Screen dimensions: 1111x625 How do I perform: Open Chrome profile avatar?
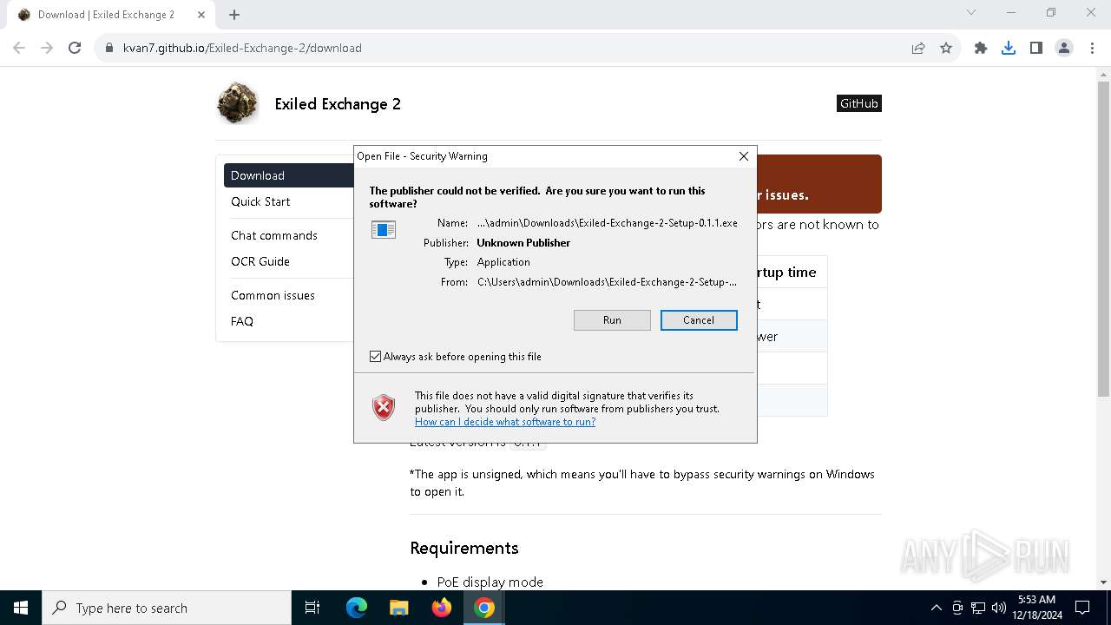(1064, 48)
